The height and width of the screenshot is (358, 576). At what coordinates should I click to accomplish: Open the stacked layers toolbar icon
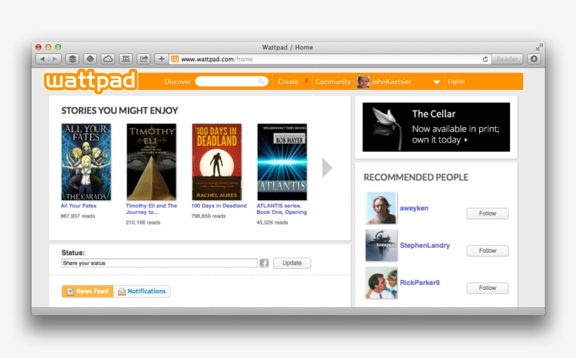pyautogui.click(x=72, y=59)
